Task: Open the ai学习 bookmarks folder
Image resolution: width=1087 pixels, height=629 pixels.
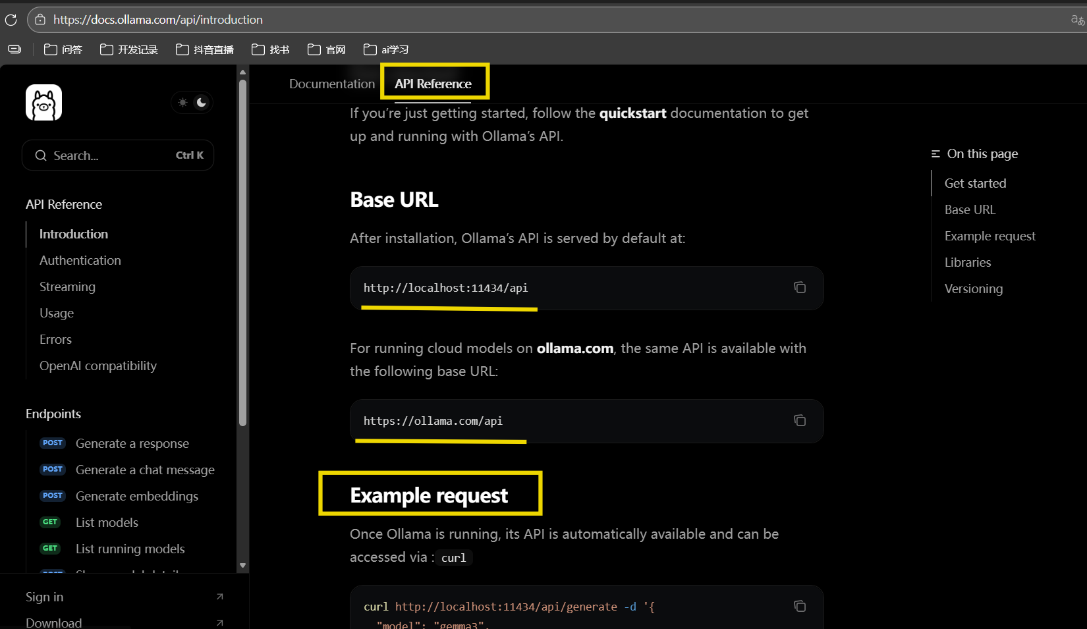Action: [x=386, y=49]
